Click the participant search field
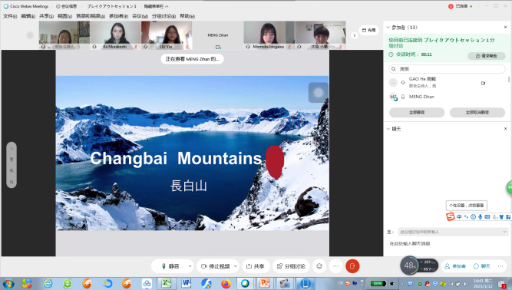The height and width of the screenshot is (290, 512). (447, 69)
